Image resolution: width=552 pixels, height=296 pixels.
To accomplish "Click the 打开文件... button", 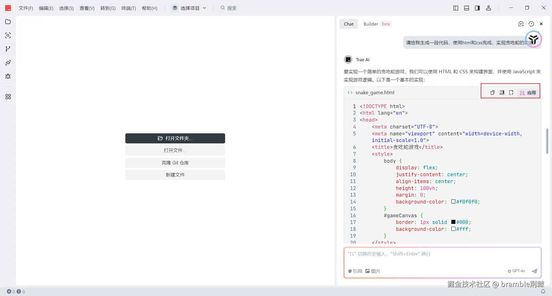I will (x=175, y=150).
